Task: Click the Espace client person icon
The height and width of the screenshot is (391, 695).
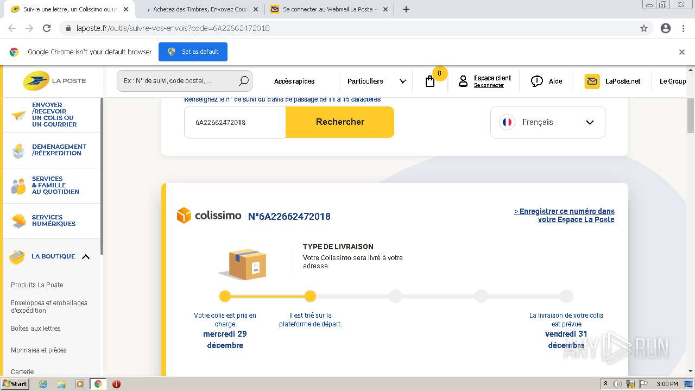Action: click(463, 81)
